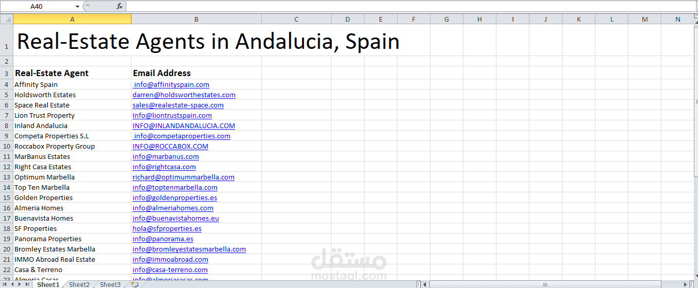The height and width of the screenshot is (288, 698).
Task: Click the Insert Function fx icon
Action: point(120,6)
